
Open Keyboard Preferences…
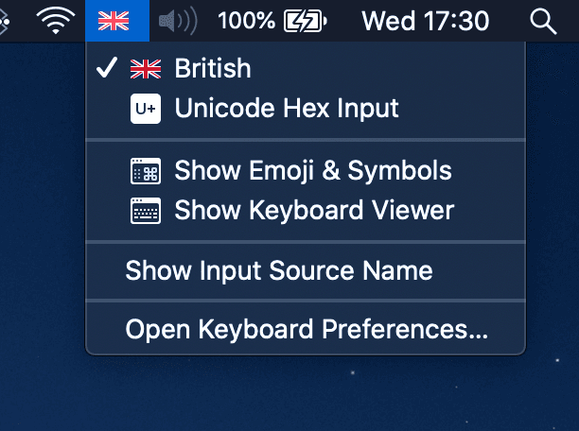pyautogui.click(x=307, y=330)
